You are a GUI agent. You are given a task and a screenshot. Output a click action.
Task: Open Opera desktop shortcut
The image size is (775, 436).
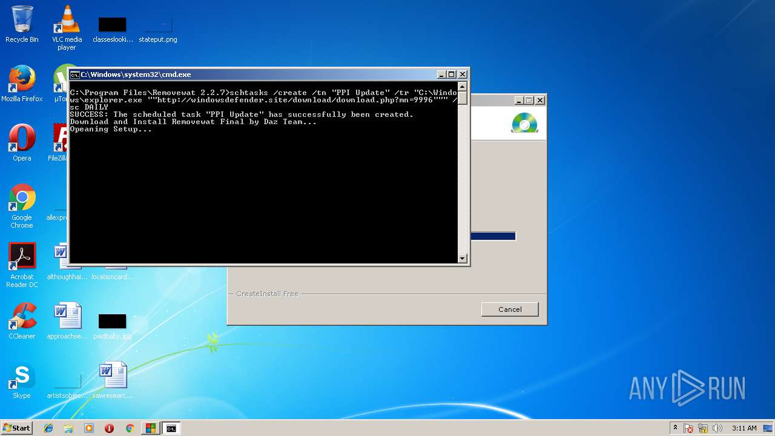click(x=22, y=143)
